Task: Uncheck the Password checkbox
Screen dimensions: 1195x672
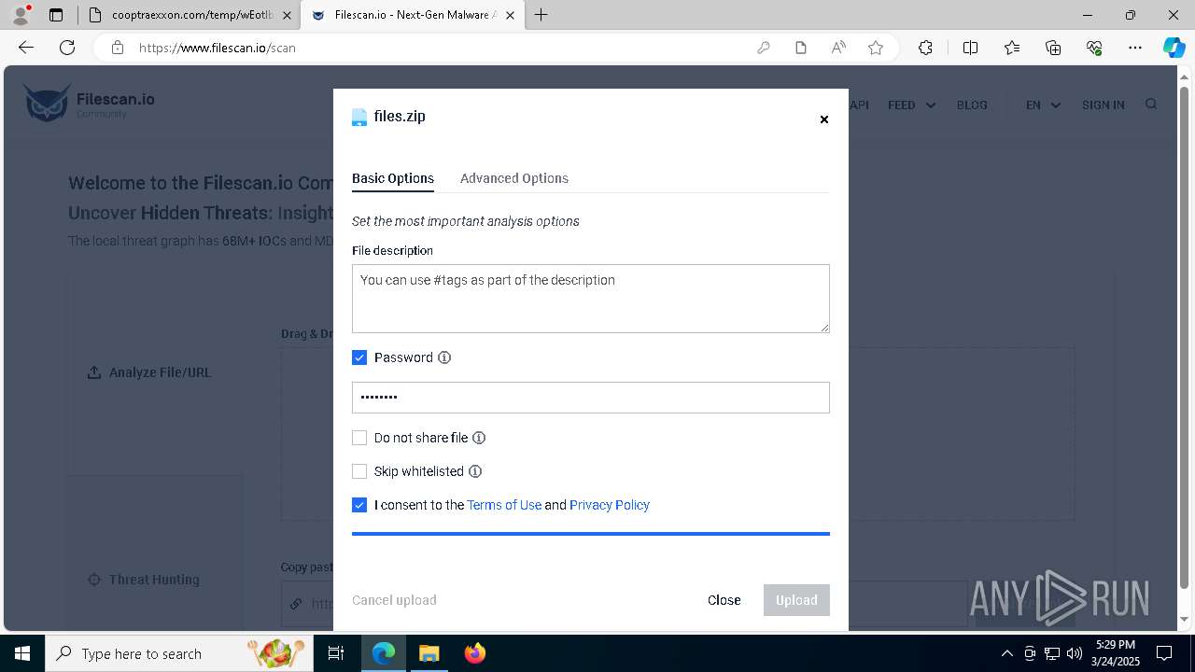Action: coord(359,357)
